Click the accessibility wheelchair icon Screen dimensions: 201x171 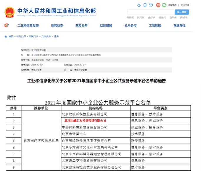point(139,5)
